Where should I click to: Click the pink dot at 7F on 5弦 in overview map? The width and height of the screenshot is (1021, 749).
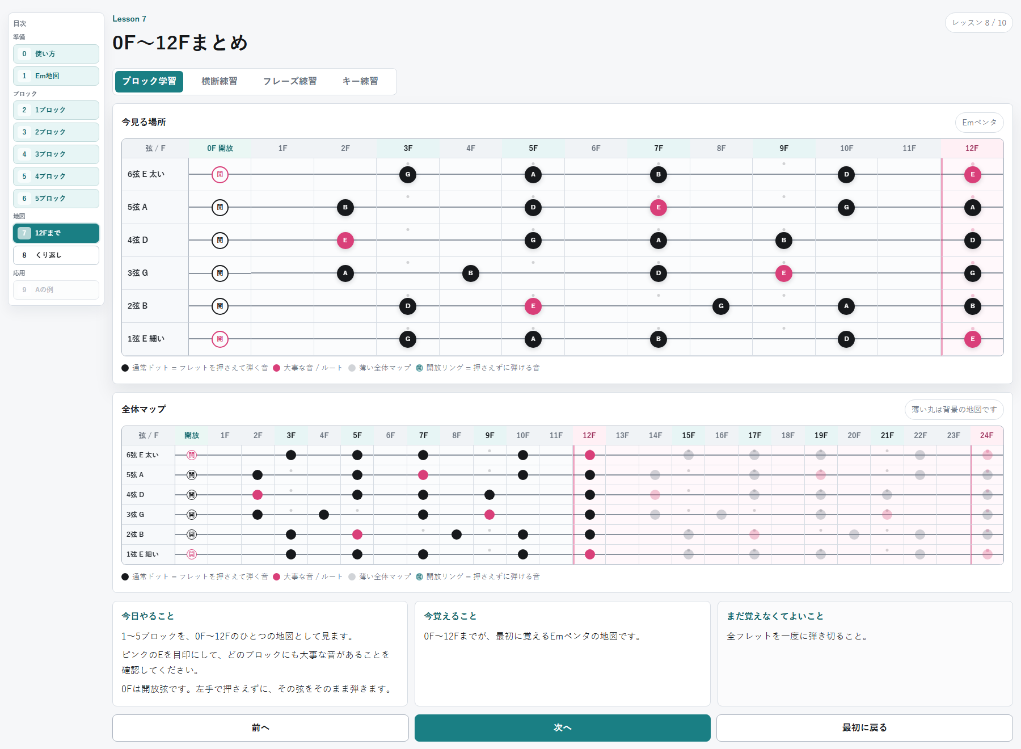click(x=423, y=475)
